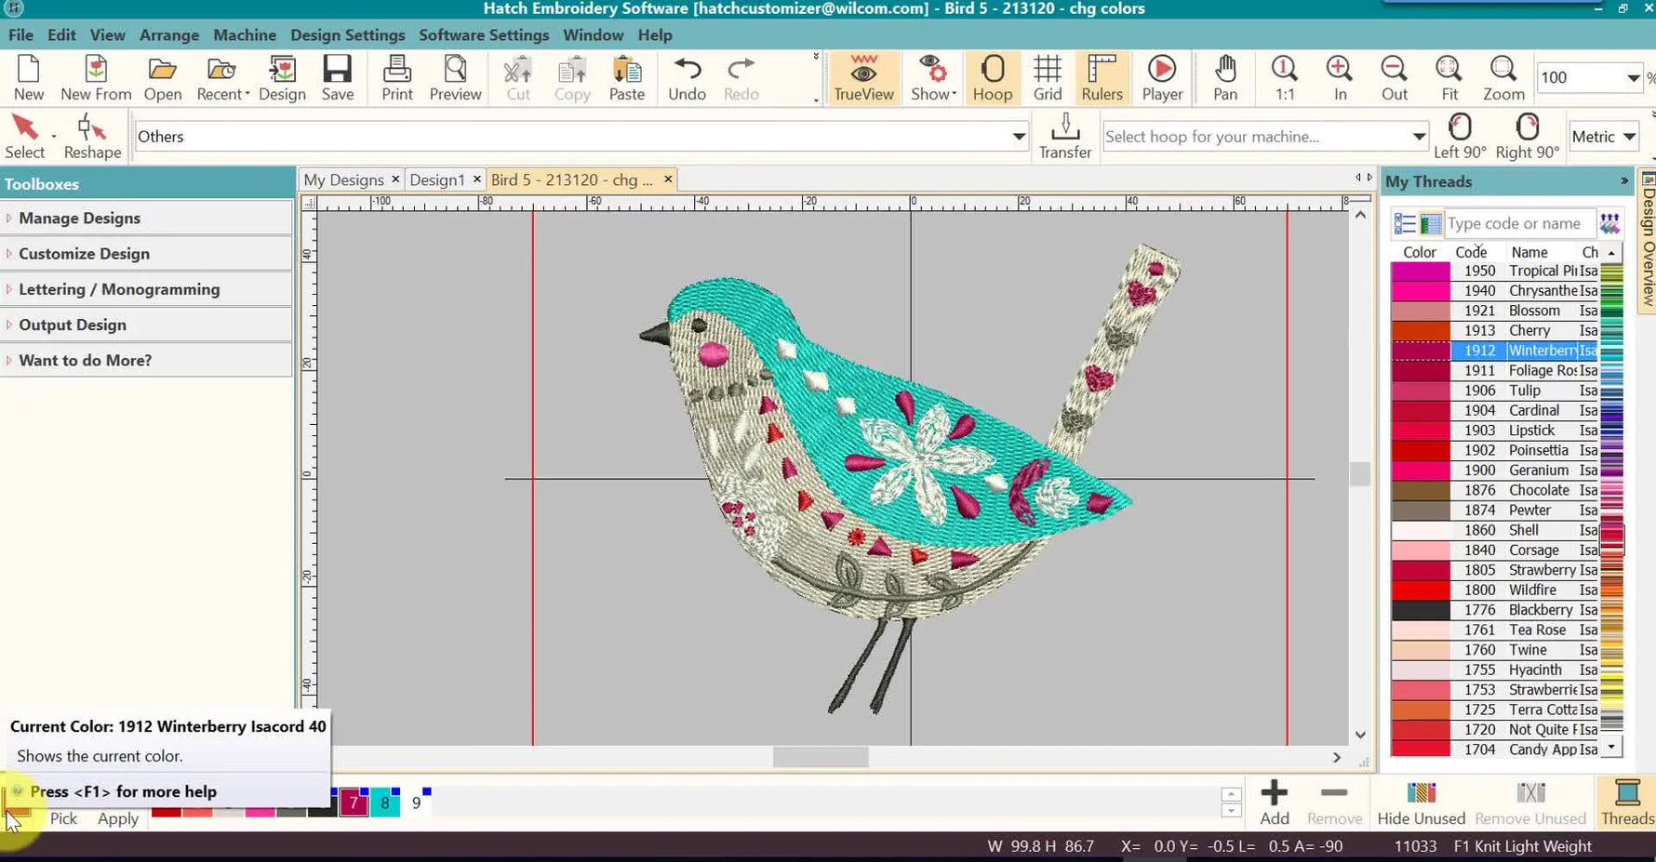Create a New blank design
The height and width of the screenshot is (862, 1656).
[x=28, y=78]
